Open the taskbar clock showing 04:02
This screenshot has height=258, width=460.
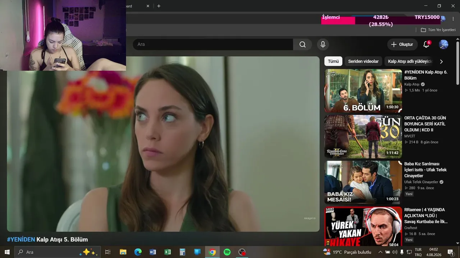pos(434,252)
